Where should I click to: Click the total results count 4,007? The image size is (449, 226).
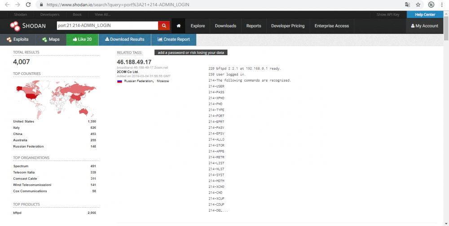click(22, 62)
